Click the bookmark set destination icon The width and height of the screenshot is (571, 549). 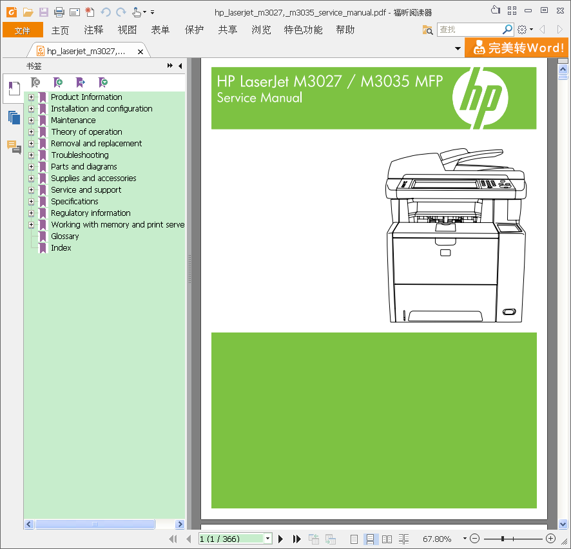click(x=80, y=82)
